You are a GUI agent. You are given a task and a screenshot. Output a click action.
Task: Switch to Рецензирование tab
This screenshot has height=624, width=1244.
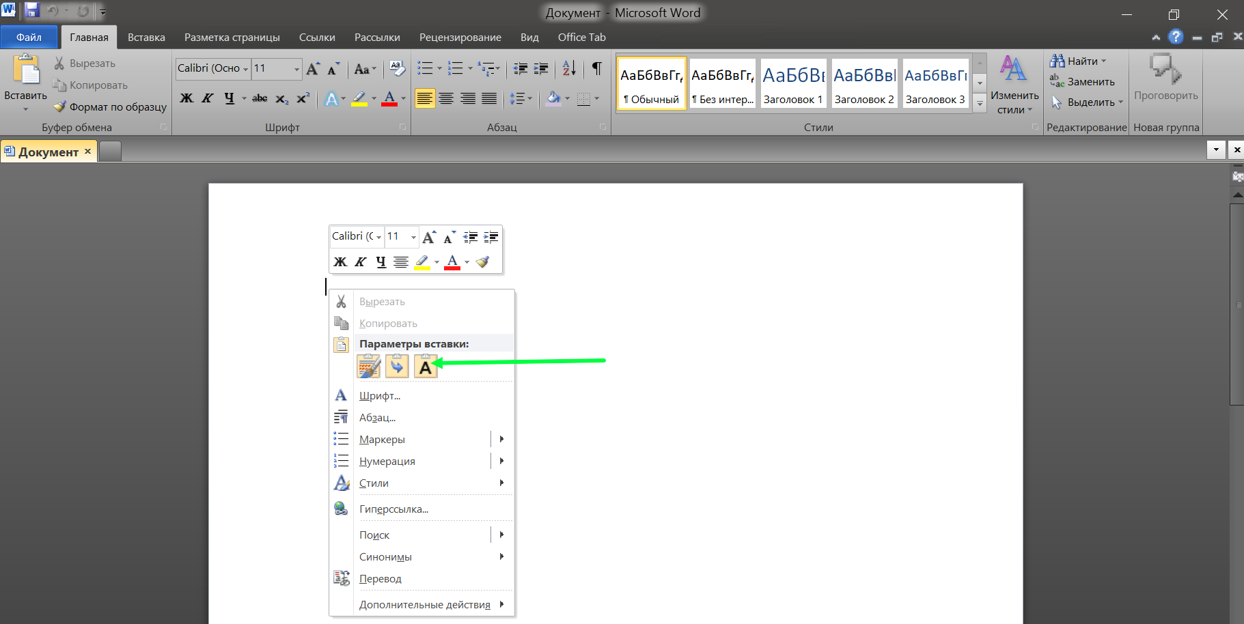coord(460,37)
